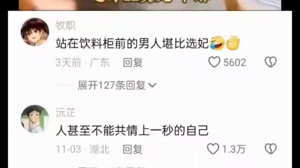Like the comment by 沅芷
The width and height of the screenshot is (300, 168).
pyautogui.click(x=213, y=149)
